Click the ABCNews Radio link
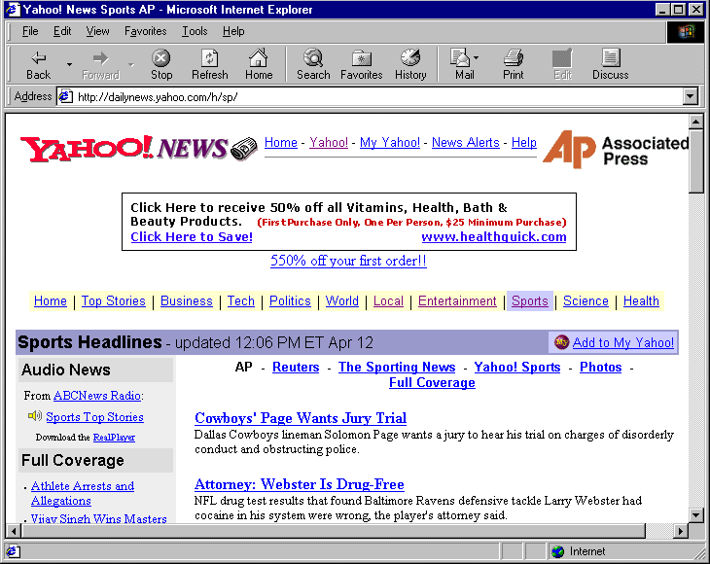Image resolution: width=710 pixels, height=564 pixels. (x=97, y=396)
